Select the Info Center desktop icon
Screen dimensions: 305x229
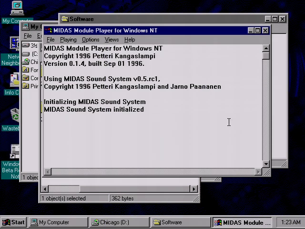point(15,80)
